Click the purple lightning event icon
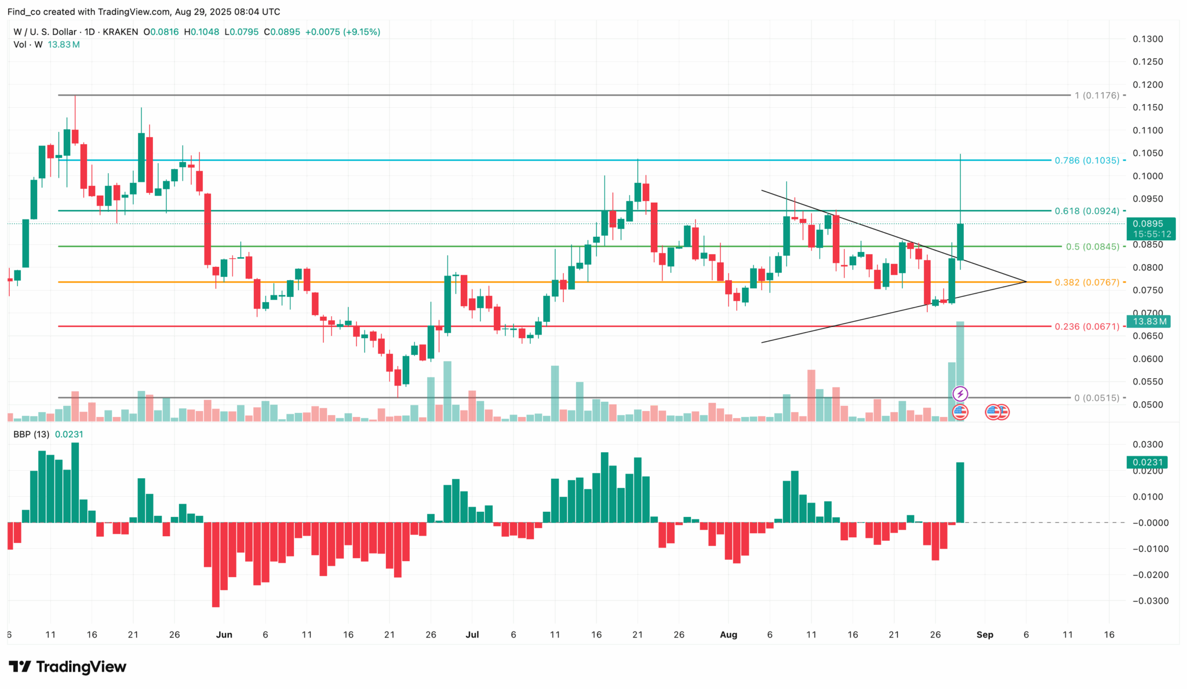Image resolution: width=1187 pixels, height=689 pixels. [x=960, y=394]
